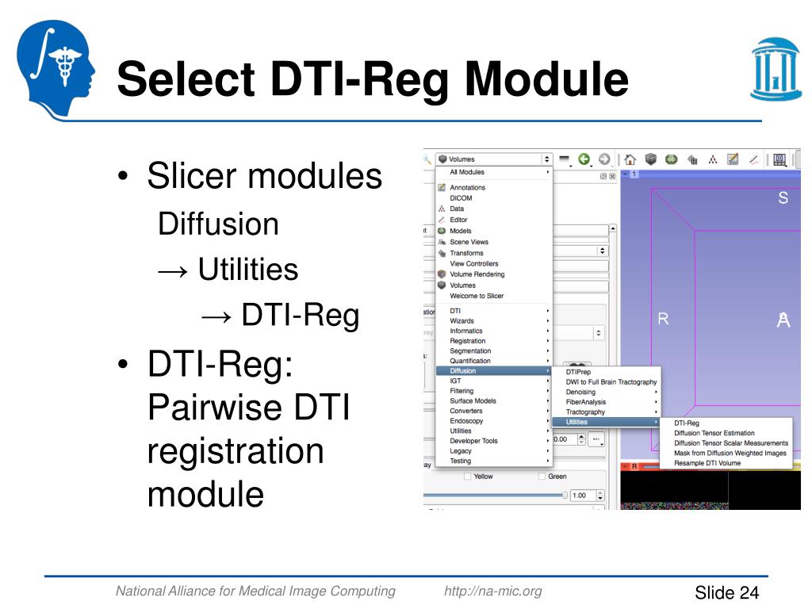812x609 pixels.
Task: Open Filtering category in module menu
Action: click(x=494, y=391)
